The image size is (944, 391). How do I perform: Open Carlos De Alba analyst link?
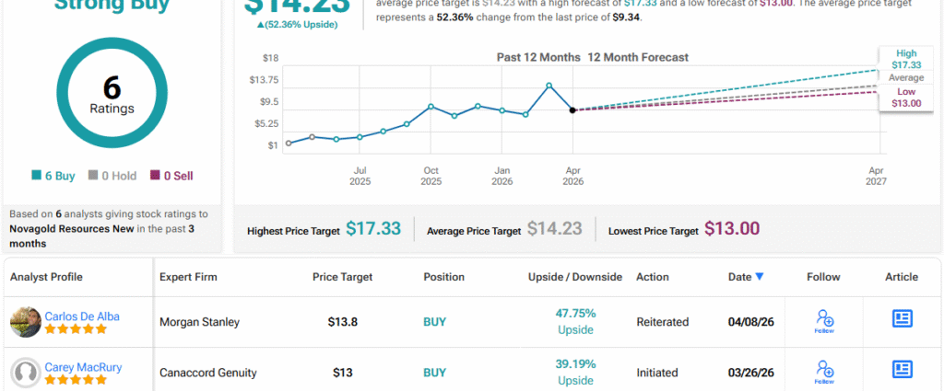(x=82, y=316)
